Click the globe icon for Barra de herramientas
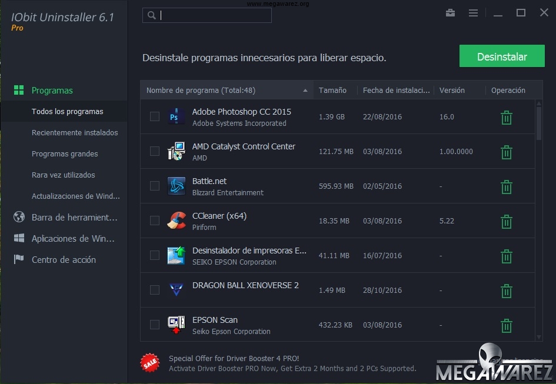The width and height of the screenshot is (556, 384). click(19, 216)
